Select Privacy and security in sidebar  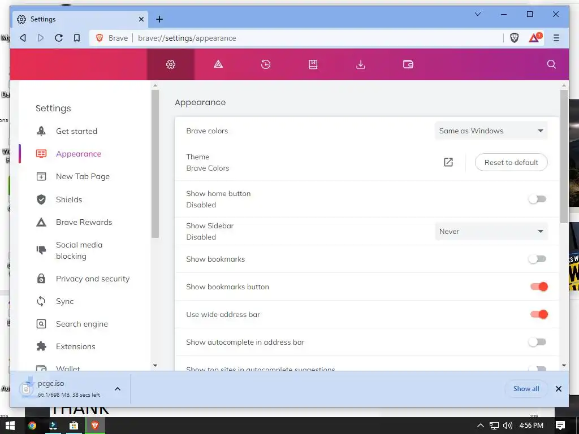93,279
